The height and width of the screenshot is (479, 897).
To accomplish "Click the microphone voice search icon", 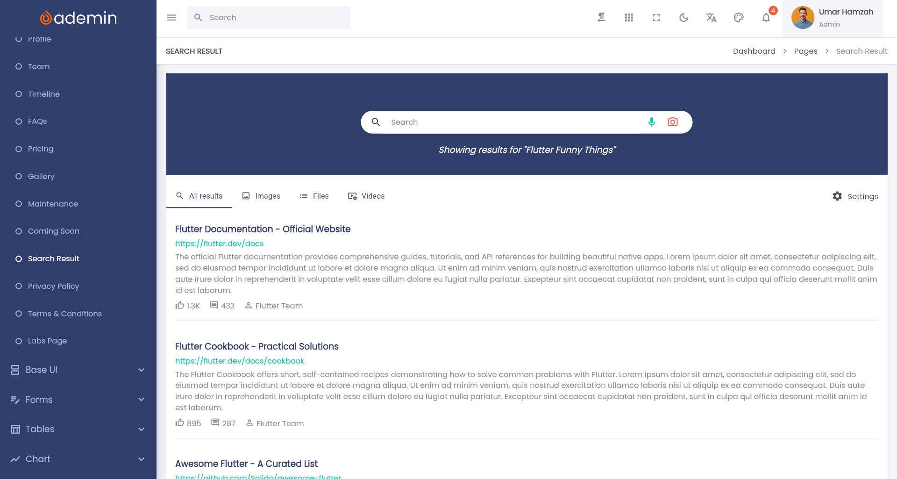I will pyautogui.click(x=652, y=122).
